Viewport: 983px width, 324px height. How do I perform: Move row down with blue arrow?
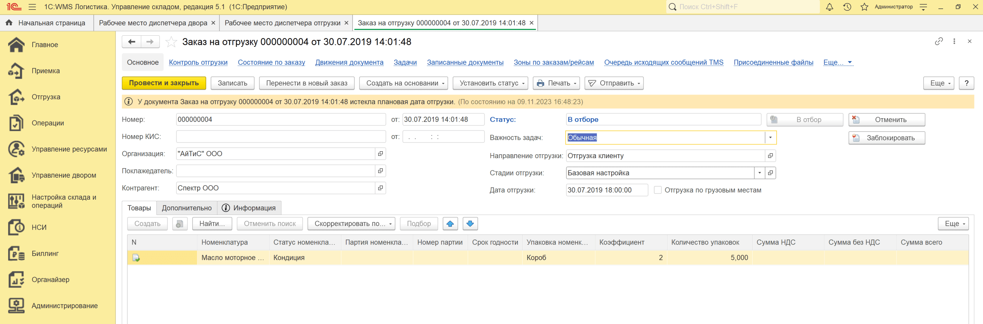tap(470, 223)
